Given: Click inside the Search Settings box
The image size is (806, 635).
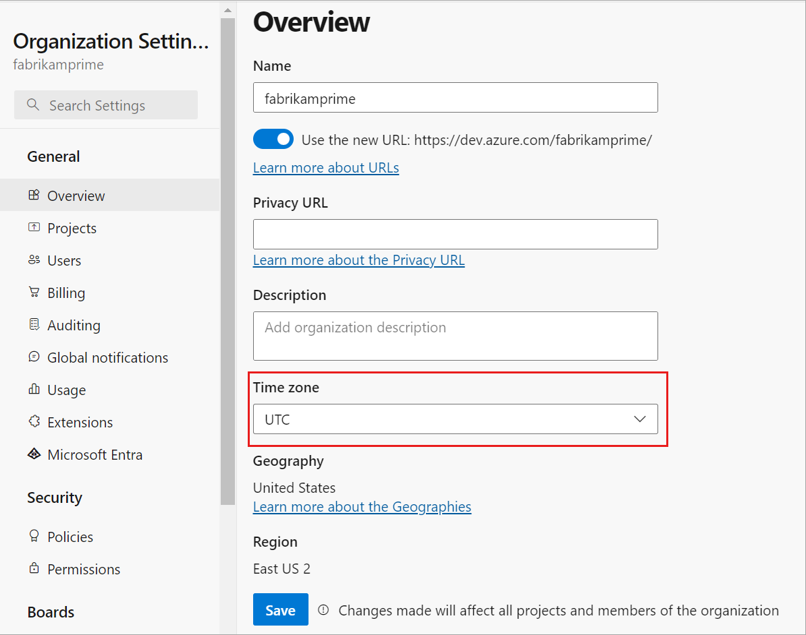Looking at the screenshot, I should pyautogui.click(x=105, y=105).
